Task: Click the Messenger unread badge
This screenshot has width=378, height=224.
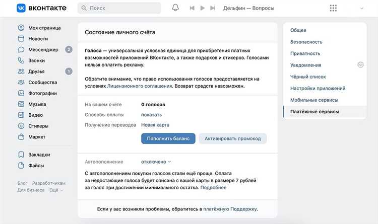Action: pos(69,50)
